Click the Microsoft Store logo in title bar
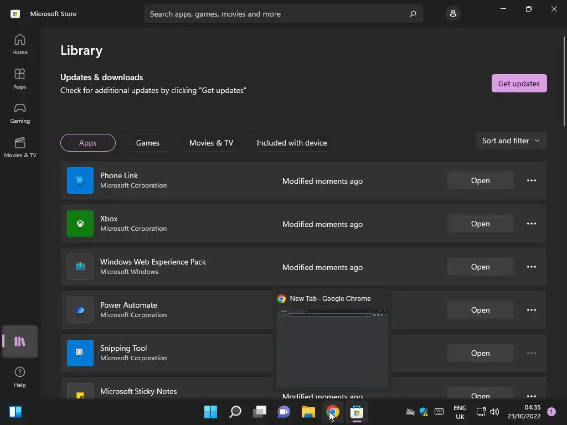Image resolution: width=567 pixels, height=425 pixels. pos(15,14)
